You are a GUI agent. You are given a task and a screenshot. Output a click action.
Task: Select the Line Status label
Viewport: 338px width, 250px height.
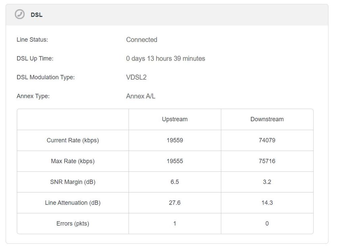tap(32, 40)
